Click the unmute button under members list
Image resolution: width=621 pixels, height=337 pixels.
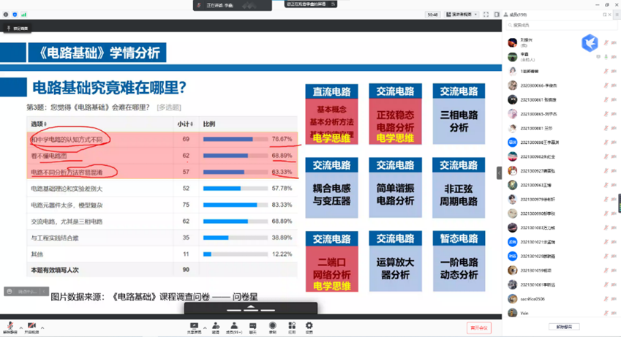[x=564, y=327]
